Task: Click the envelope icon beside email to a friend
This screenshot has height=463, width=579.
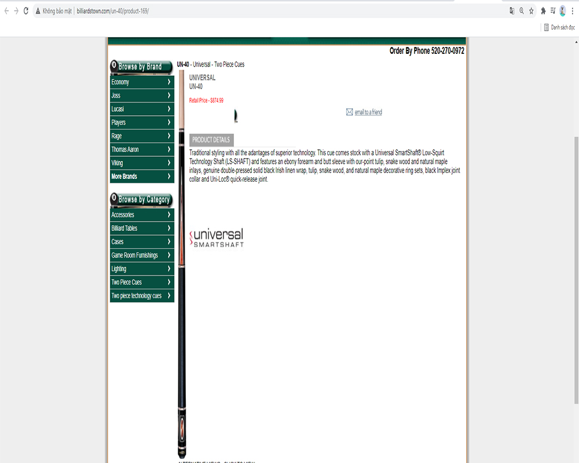Action: coord(349,112)
